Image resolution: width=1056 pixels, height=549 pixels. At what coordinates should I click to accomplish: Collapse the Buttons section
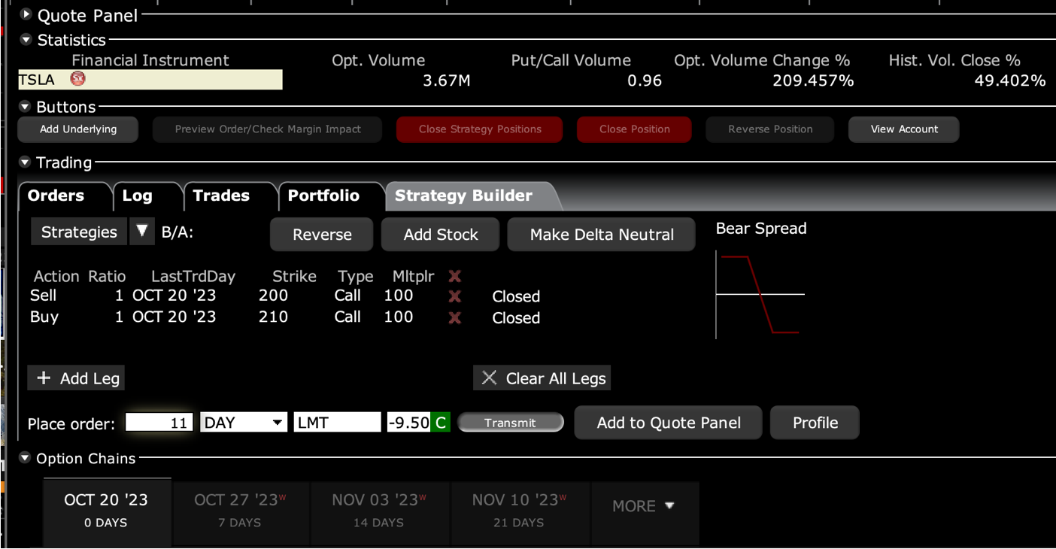coord(26,107)
